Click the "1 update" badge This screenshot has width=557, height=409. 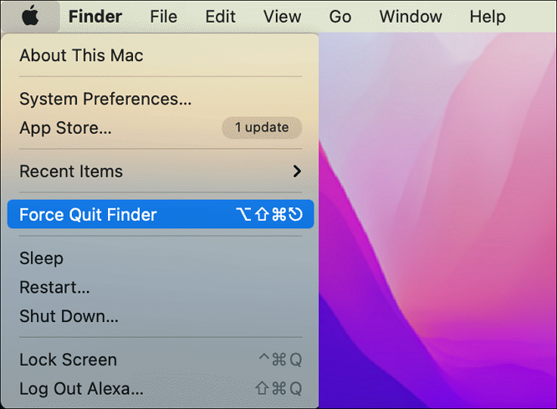pos(262,128)
